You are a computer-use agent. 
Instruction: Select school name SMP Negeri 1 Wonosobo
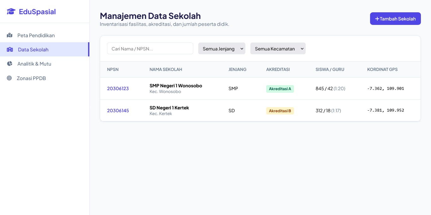click(176, 86)
